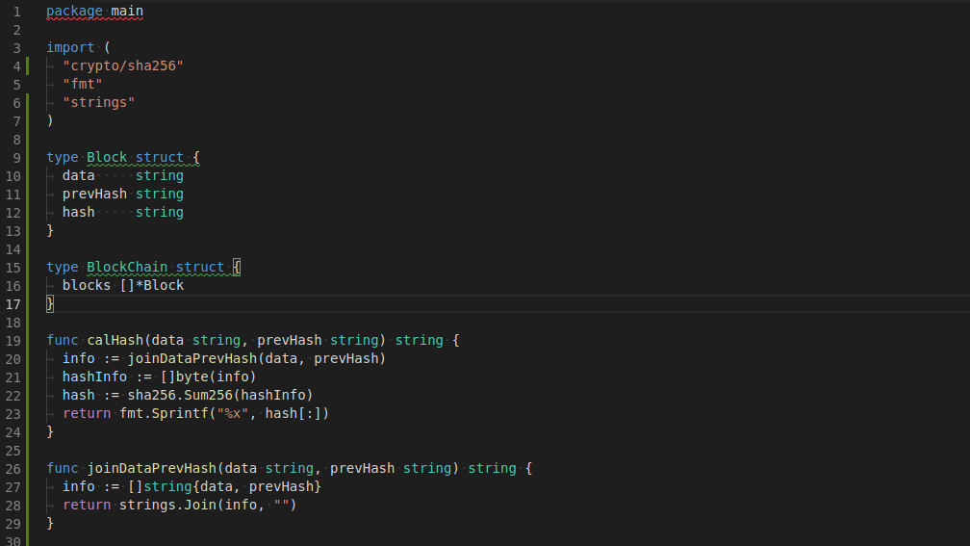Viewport: 970px width, 546px height.
Task: Click the closing brace on line 17
Action: [x=50, y=303]
